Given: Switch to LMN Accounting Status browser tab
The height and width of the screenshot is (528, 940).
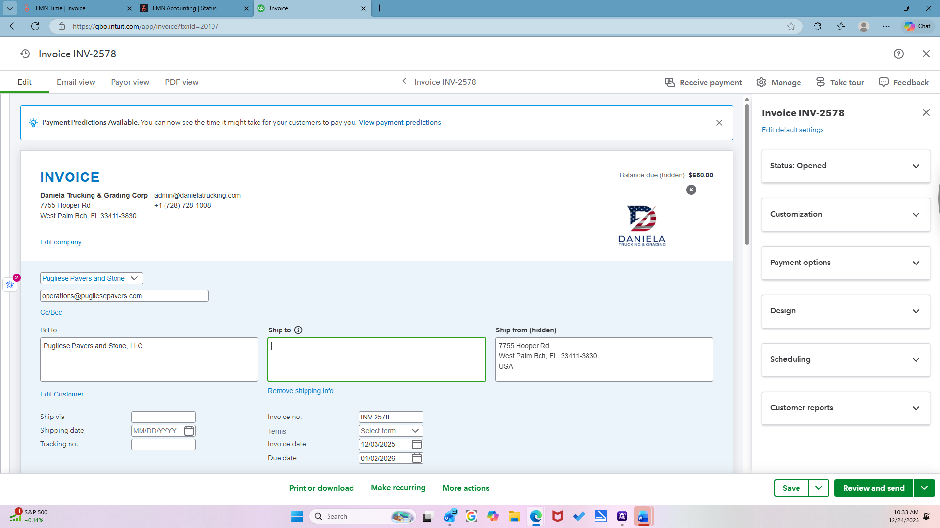Looking at the screenshot, I should coord(193,8).
